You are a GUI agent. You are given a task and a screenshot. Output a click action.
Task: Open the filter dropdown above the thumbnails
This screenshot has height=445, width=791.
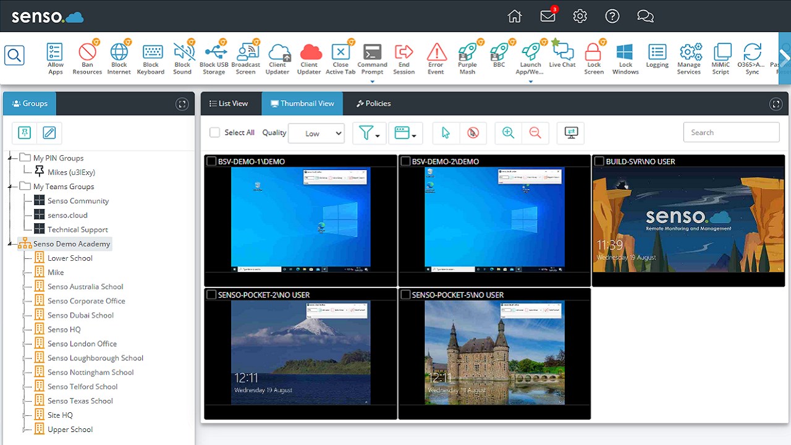coord(369,132)
